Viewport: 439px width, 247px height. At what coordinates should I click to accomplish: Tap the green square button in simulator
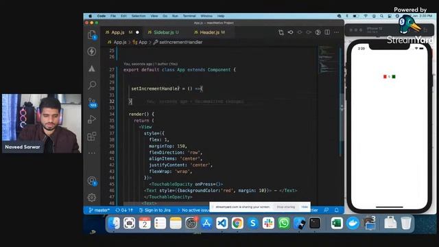[394, 76]
